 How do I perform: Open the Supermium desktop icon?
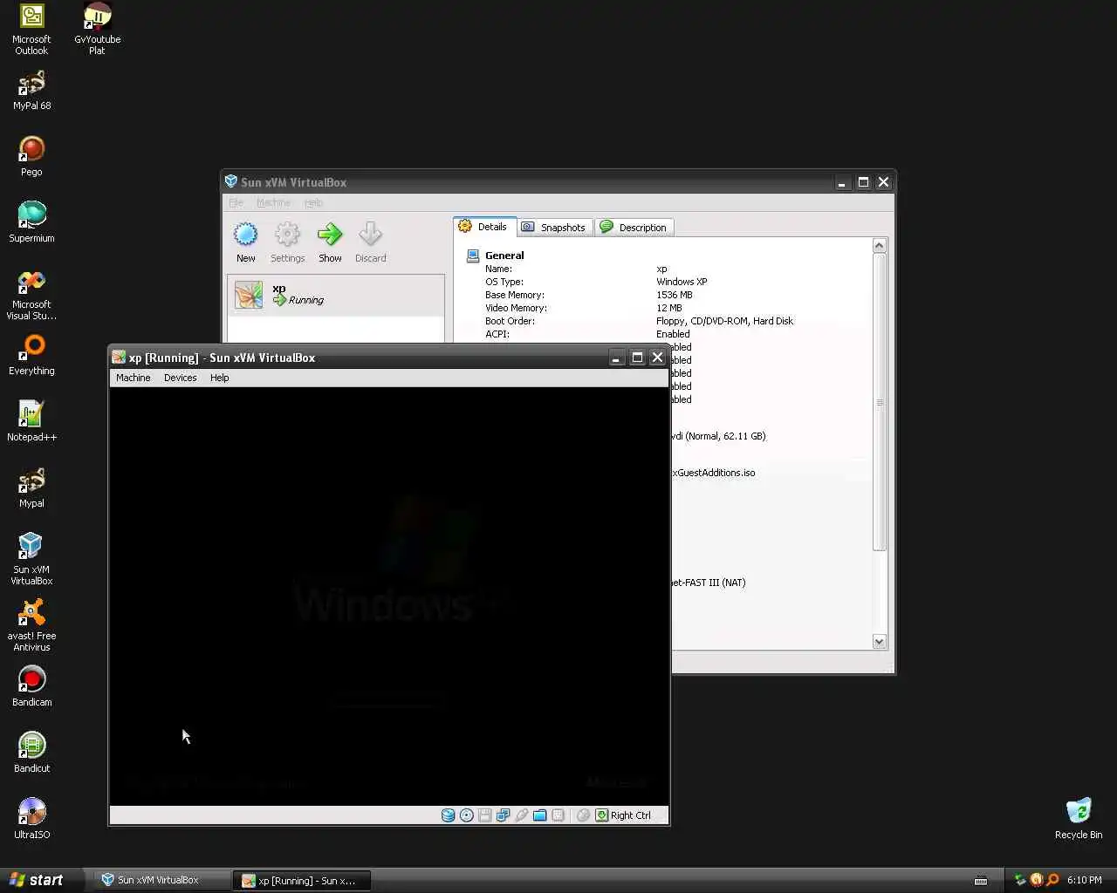31,222
